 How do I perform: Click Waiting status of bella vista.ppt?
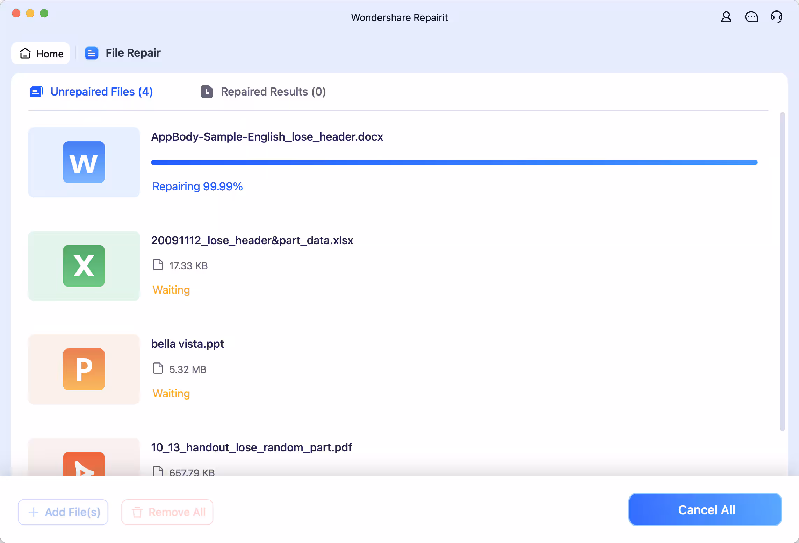[171, 394]
